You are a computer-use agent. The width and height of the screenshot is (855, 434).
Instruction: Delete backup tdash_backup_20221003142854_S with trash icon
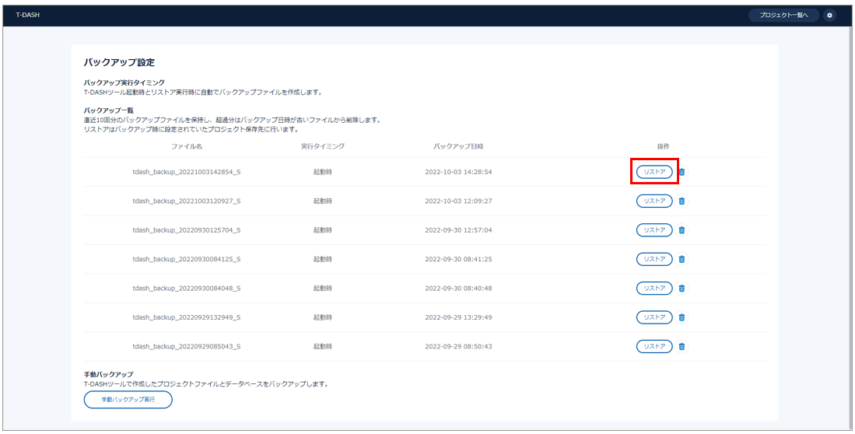pyautogui.click(x=682, y=172)
